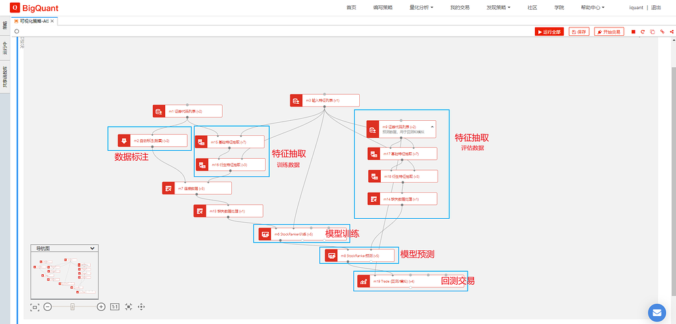The image size is (676, 324).
Task: Open the 帮助中心 dropdown menu
Action: click(x=592, y=7)
